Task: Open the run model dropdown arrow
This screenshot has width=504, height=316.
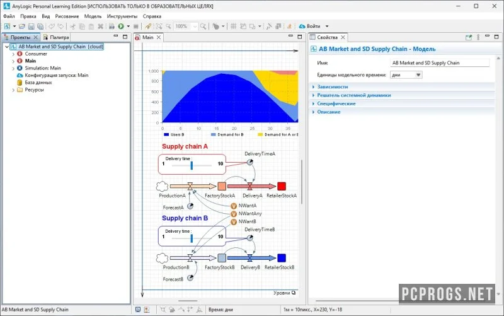Action: tap(129, 26)
